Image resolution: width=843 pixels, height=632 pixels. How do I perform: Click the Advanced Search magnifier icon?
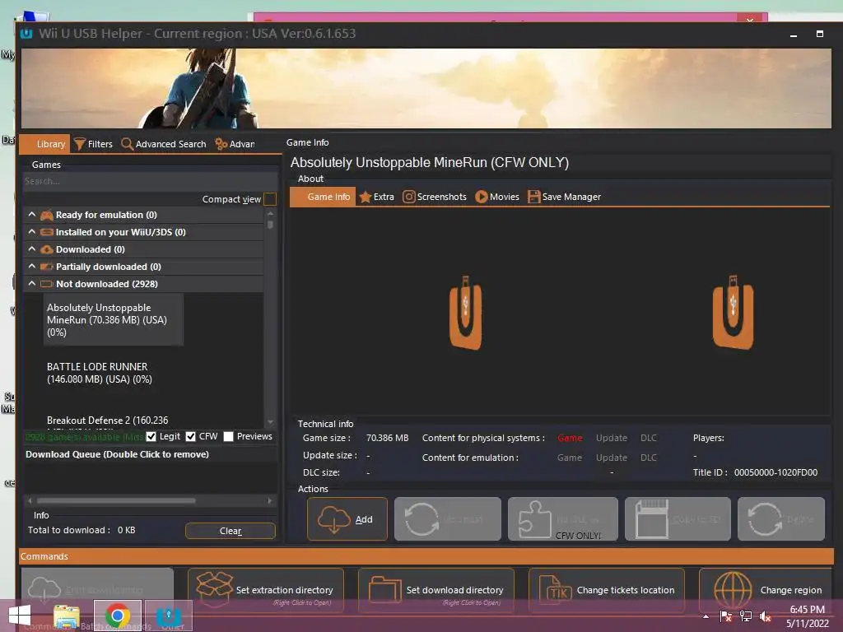(127, 144)
